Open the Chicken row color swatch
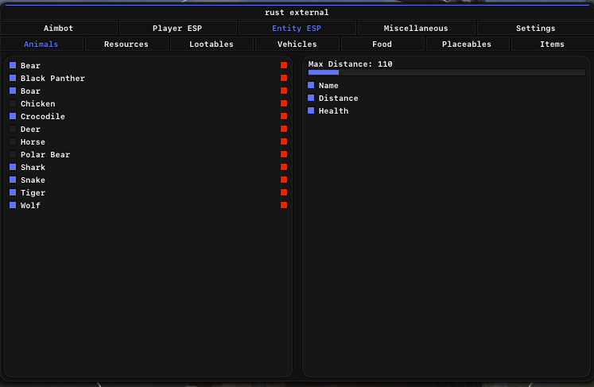Viewport: 594px width, 387px height. (284, 103)
